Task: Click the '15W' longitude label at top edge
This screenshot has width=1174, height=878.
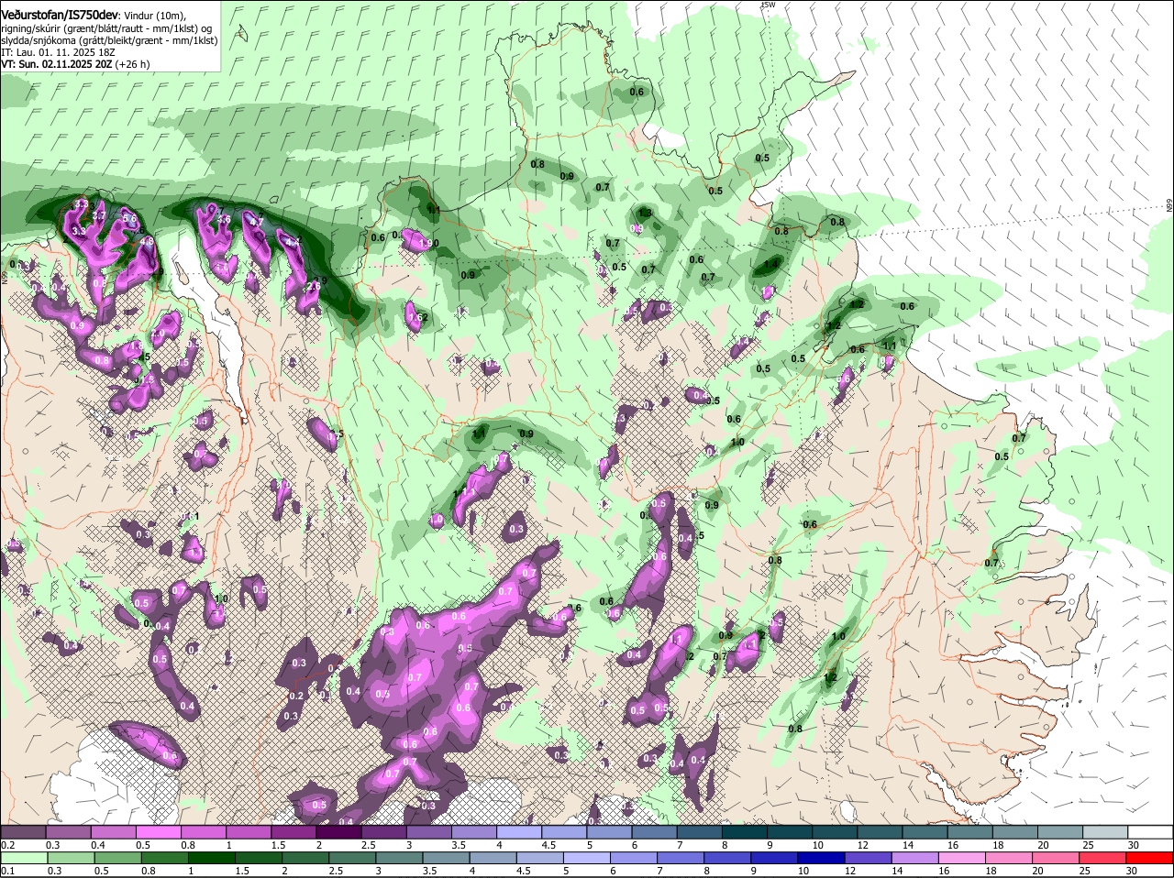Action: point(769,5)
